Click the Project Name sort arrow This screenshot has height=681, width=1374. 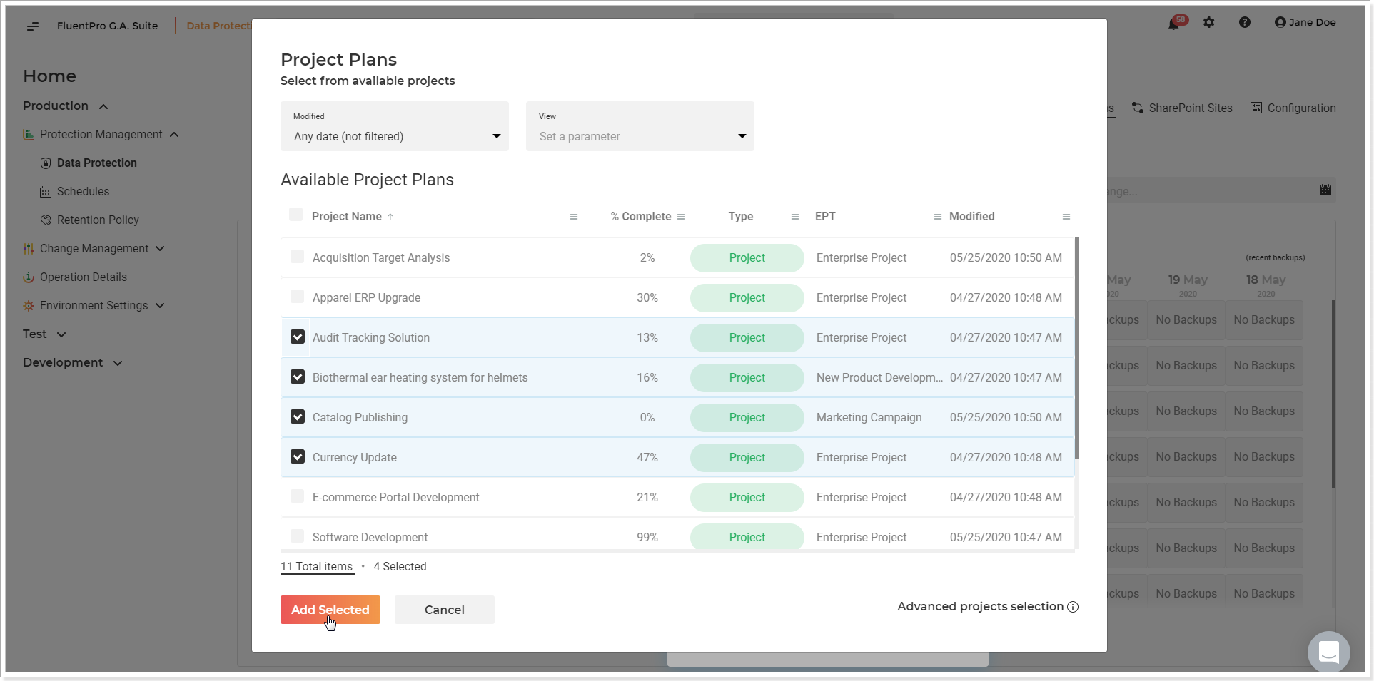click(x=390, y=217)
